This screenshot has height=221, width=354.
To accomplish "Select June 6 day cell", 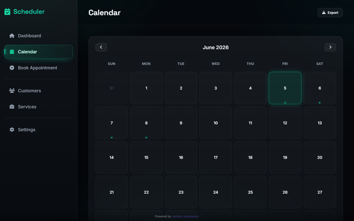I will pyautogui.click(x=320, y=88).
